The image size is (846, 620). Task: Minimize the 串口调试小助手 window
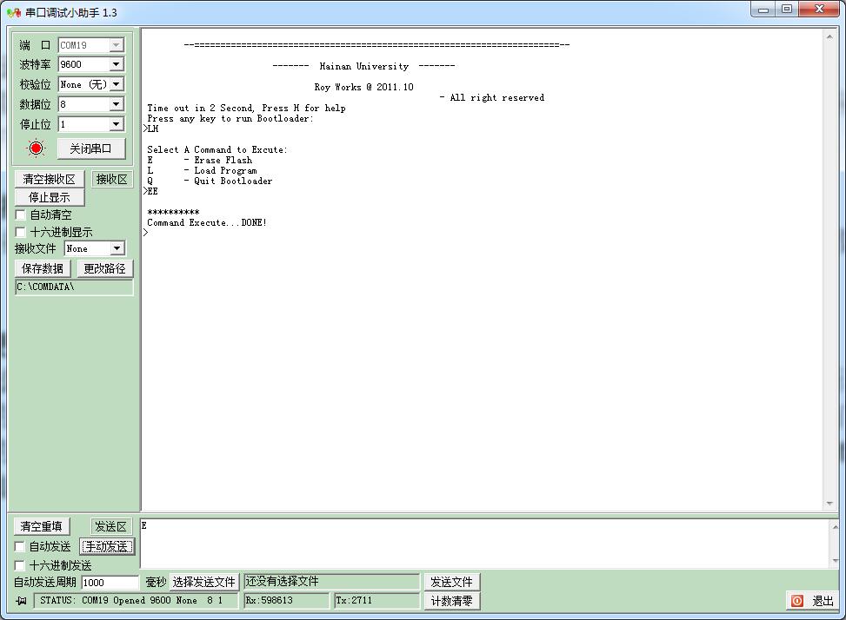[x=763, y=10]
